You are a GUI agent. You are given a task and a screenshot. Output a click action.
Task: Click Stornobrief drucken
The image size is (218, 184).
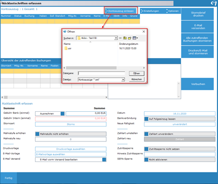(198, 14)
